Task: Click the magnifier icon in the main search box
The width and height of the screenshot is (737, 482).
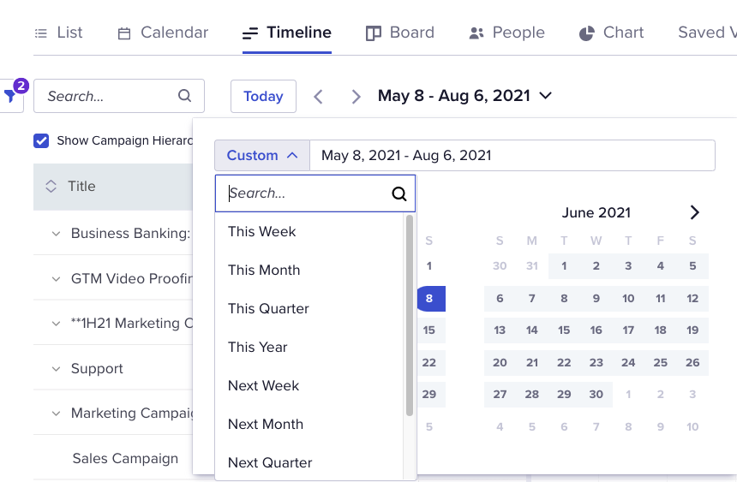Action: click(x=185, y=96)
